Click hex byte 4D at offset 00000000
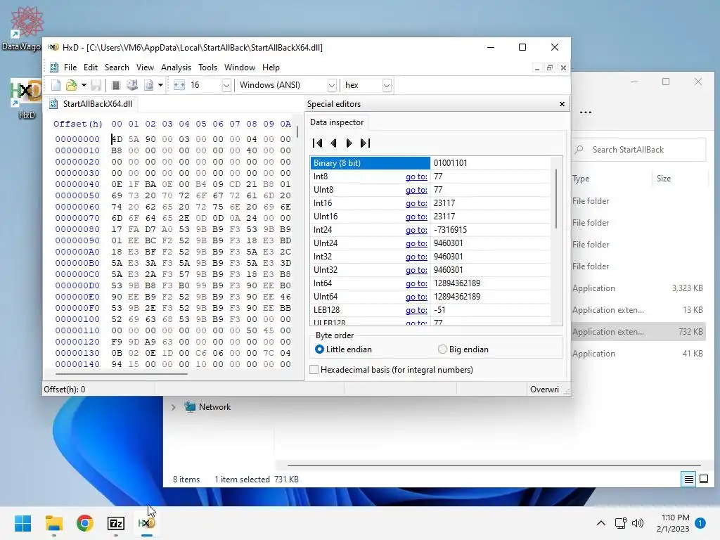Image resolution: width=720 pixels, height=540 pixels. (x=117, y=139)
